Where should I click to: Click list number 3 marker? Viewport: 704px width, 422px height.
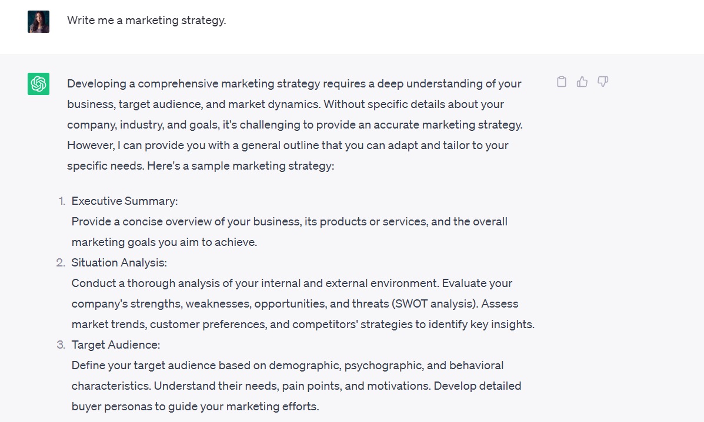(61, 345)
